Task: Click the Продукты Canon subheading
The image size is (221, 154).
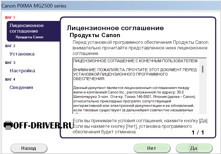Action: point(95,35)
